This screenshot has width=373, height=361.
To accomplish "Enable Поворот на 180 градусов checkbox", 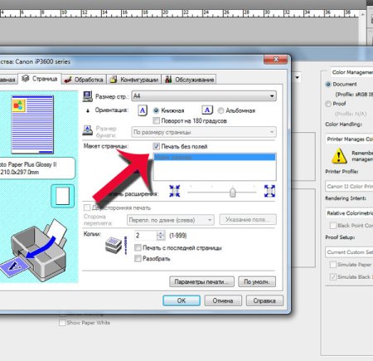I will (x=156, y=120).
